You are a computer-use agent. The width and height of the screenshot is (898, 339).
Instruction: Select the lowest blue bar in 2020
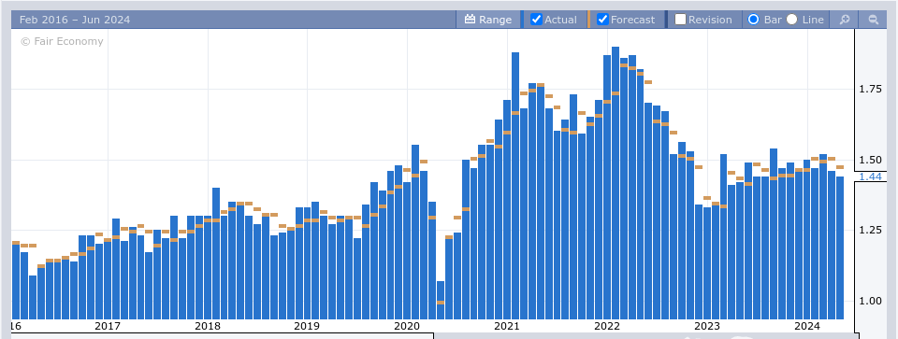click(x=441, y=300)
